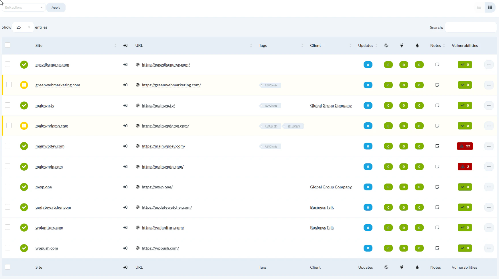The height and width of the screenshot is (279, 499).
Task: Click Vulnerabilities column header
Action: tap(465, 45)
